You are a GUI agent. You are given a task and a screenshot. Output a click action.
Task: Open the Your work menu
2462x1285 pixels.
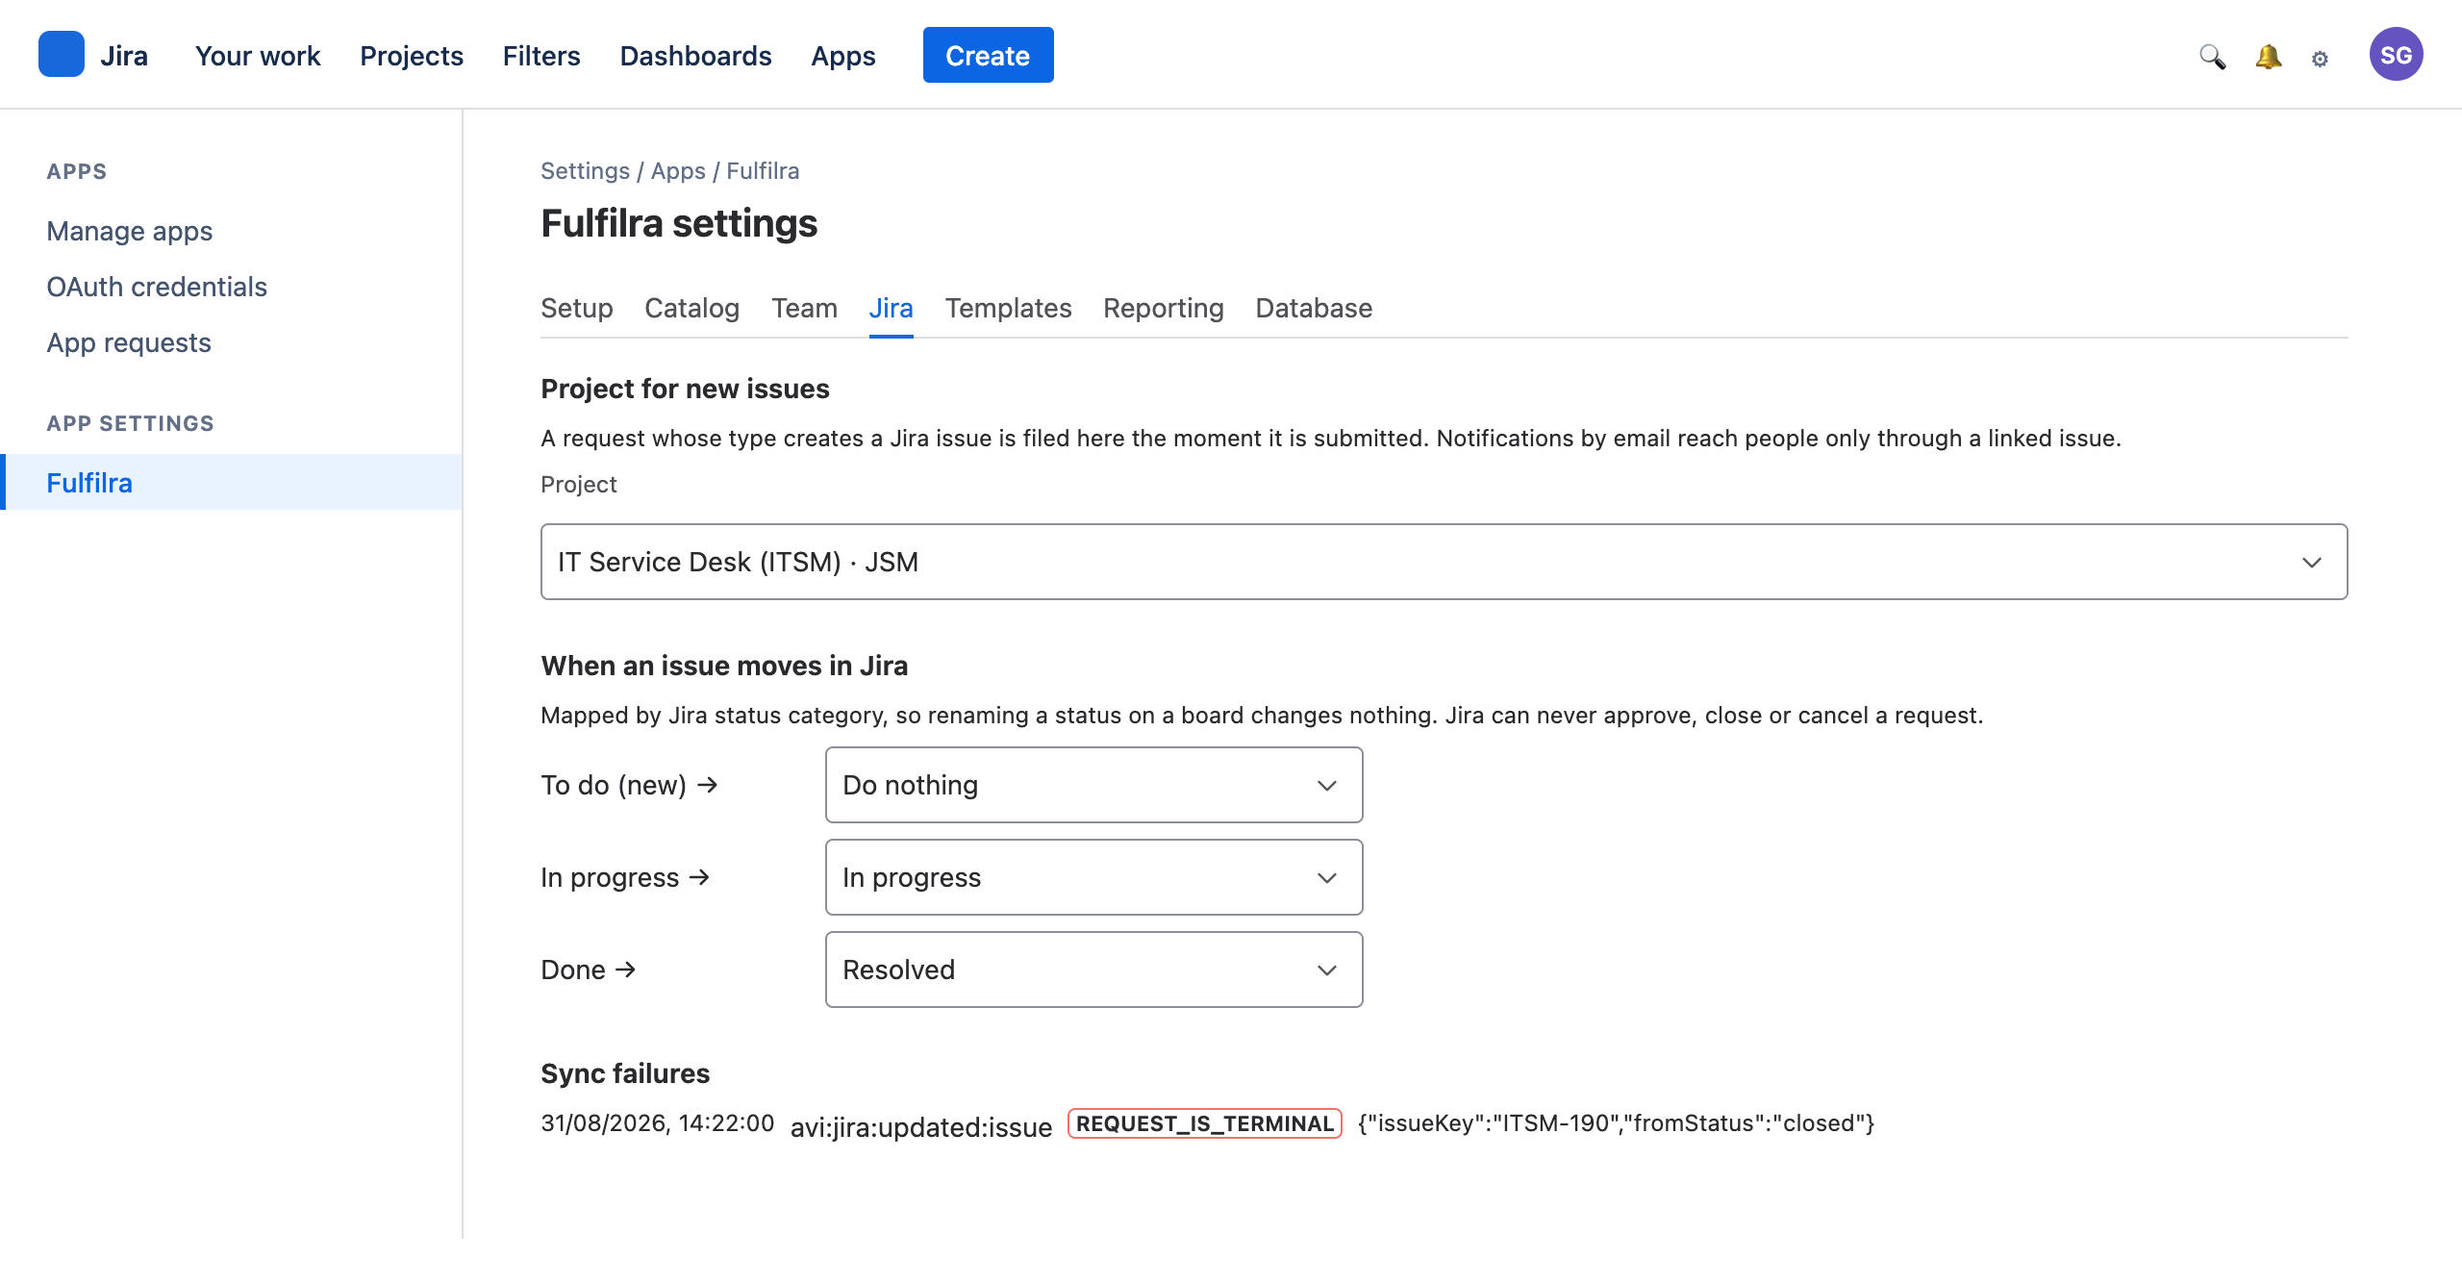[258, 56]
